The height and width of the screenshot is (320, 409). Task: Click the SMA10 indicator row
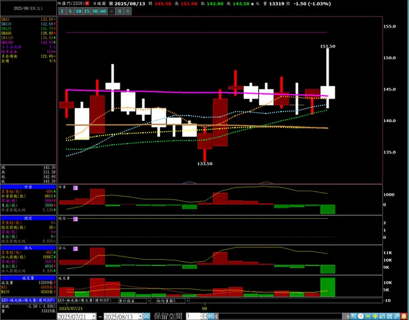pos(28,24)
